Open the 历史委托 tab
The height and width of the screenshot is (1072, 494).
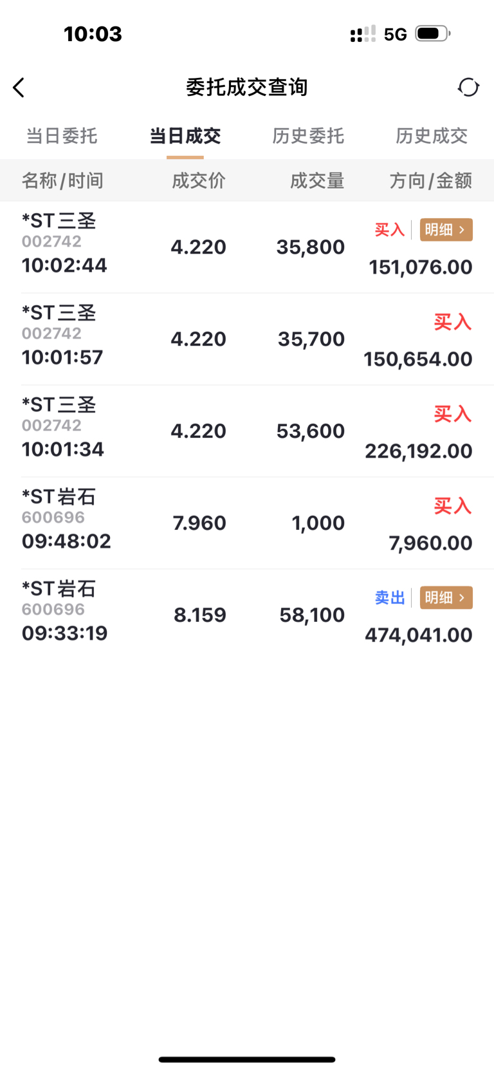pyautogui.click(x=308, y=136)
